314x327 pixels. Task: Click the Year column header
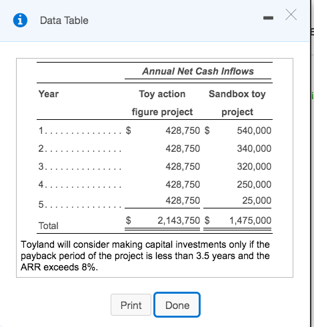pyautogui.click(x=49, y=94)
